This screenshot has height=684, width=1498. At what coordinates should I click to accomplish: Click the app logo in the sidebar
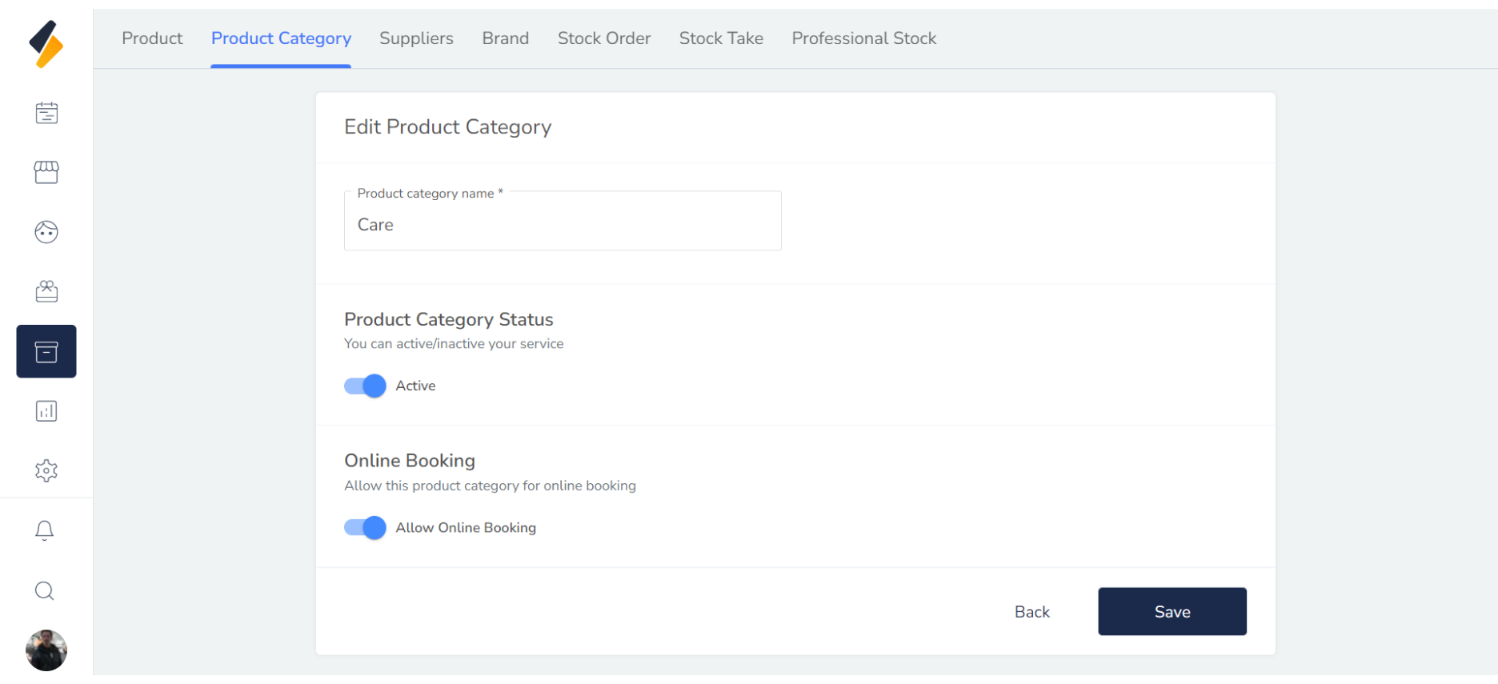46,44
